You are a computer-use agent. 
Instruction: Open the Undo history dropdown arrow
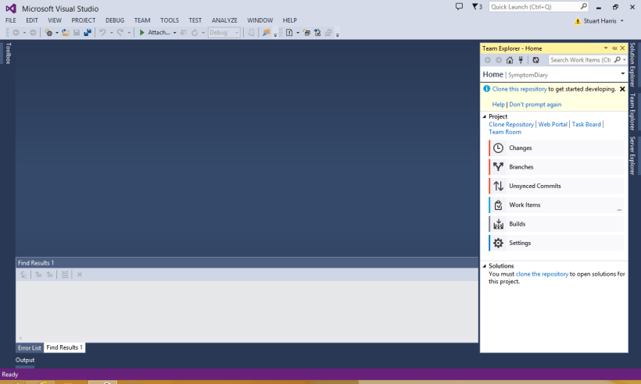pos(111,33)
